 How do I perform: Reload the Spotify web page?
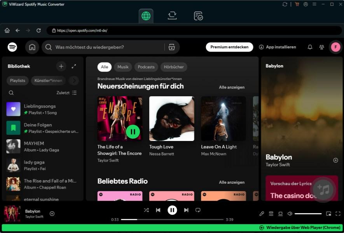tap(38, 30)
